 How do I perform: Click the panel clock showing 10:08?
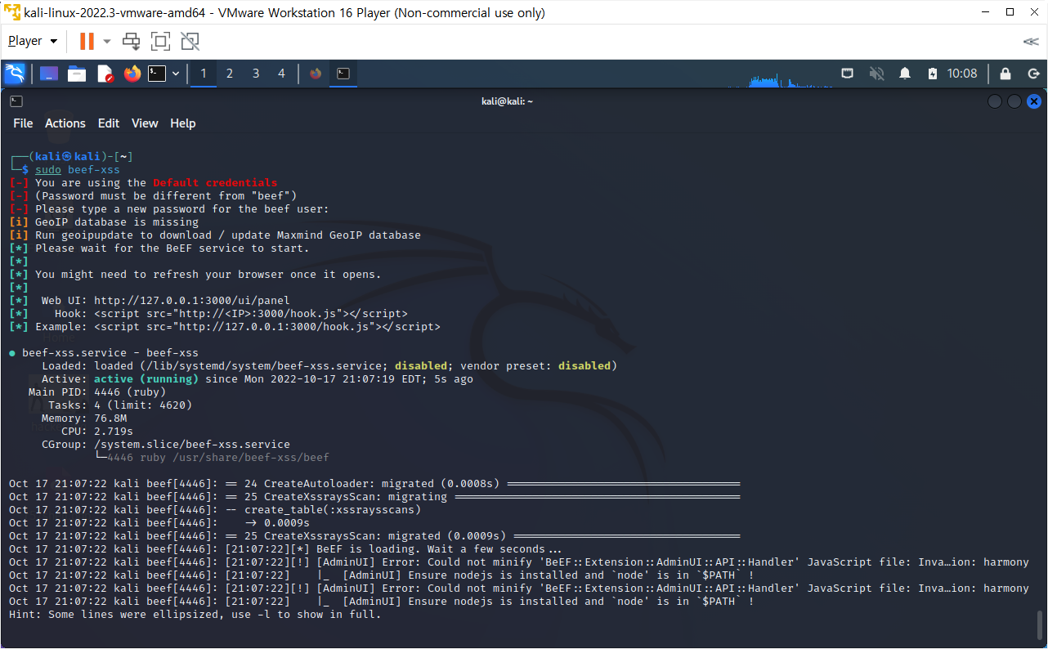click(962, 74)
